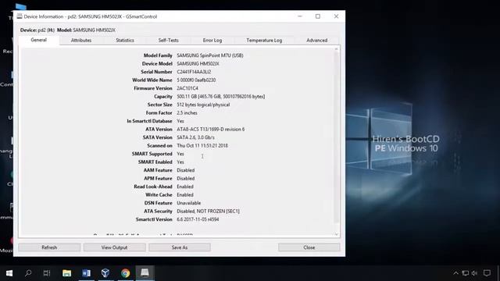This screenshot has height=281, width=500.
Task: Click the 'SMART Supported' label
Action: pyautogui.click(x=152, y=154)
